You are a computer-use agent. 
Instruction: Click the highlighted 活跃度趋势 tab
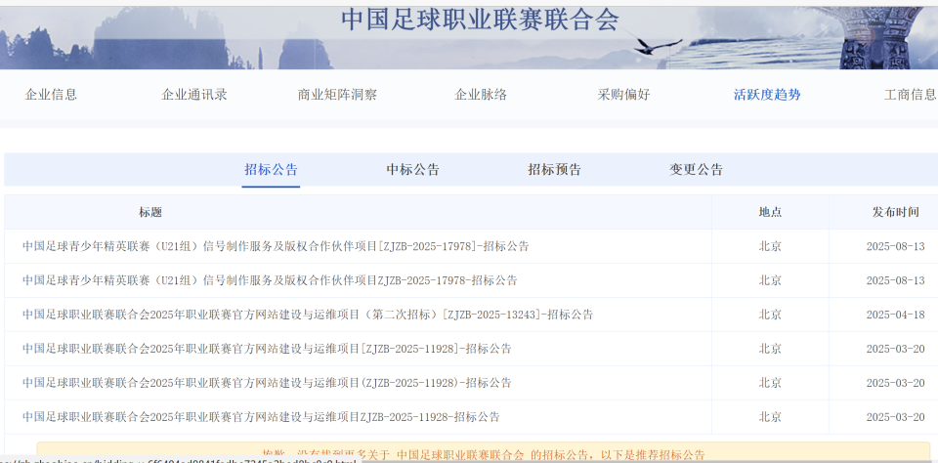coord(767,95)
